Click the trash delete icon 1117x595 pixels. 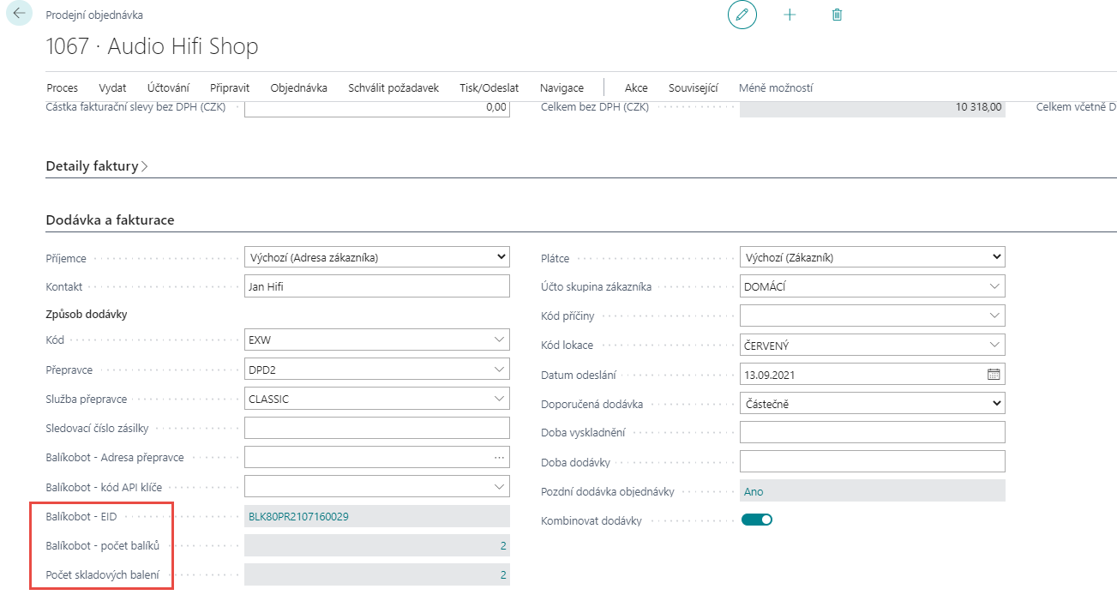[837, 15]
